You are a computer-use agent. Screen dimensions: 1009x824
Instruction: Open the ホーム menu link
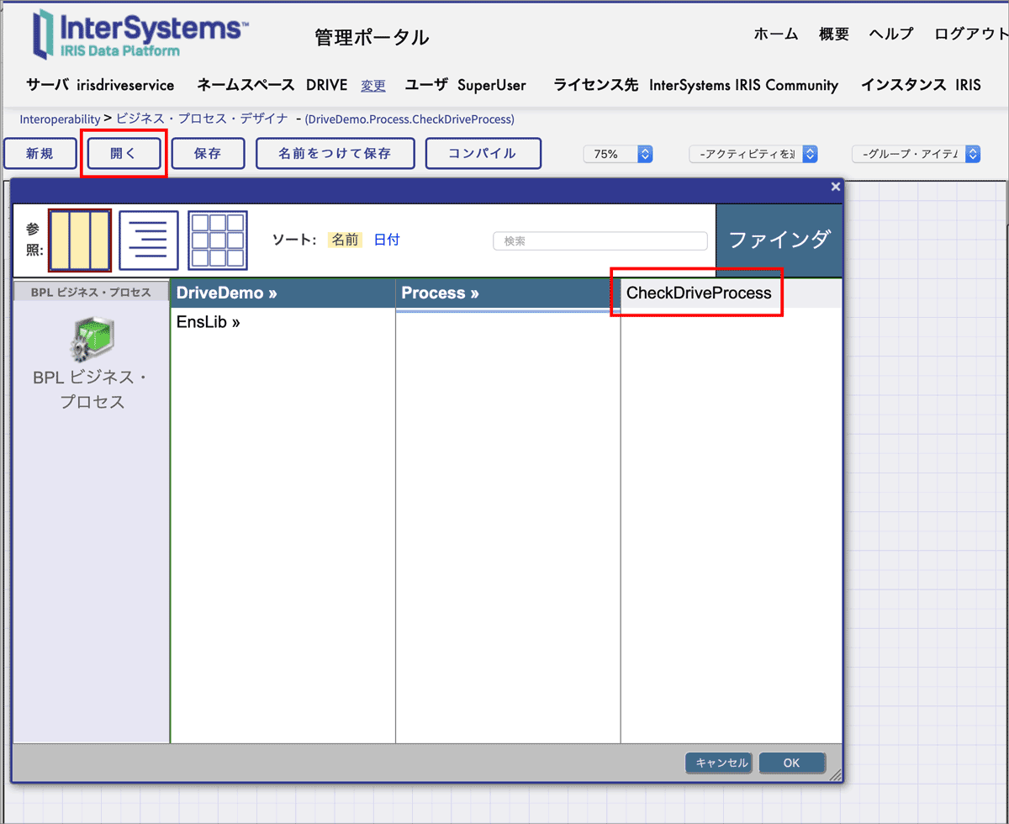[x=776, y=34]
